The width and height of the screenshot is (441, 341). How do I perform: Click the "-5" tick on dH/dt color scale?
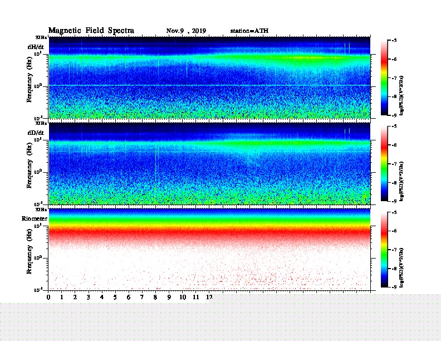[394, 41]
